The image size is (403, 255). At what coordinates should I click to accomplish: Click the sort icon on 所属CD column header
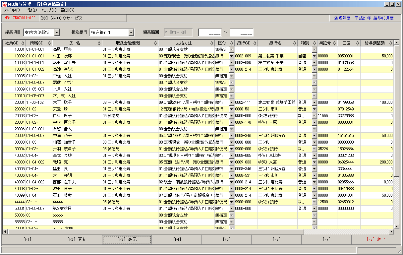click(x=49, y=43)
